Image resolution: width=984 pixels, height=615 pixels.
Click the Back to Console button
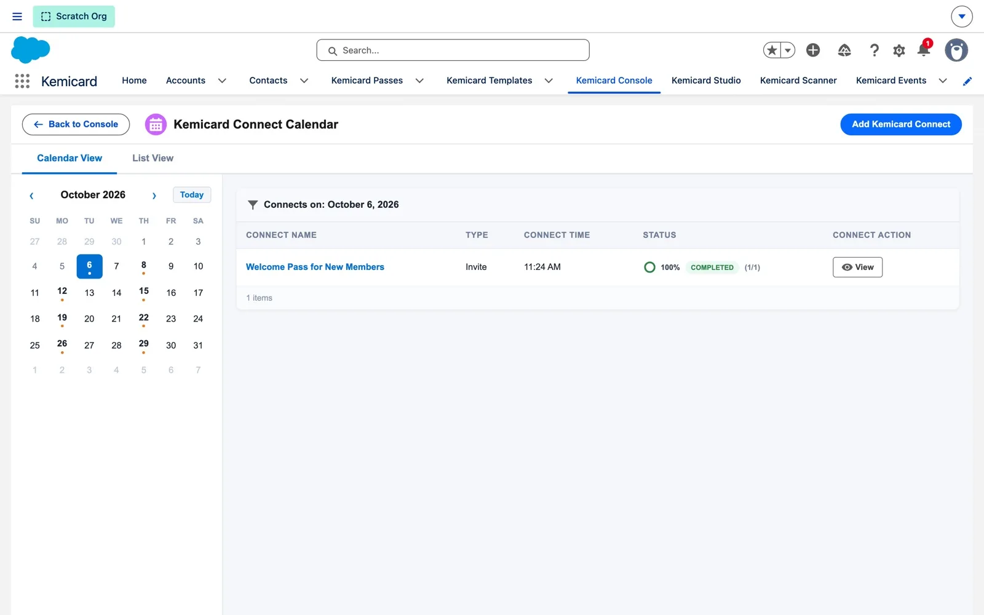(76, 124)
